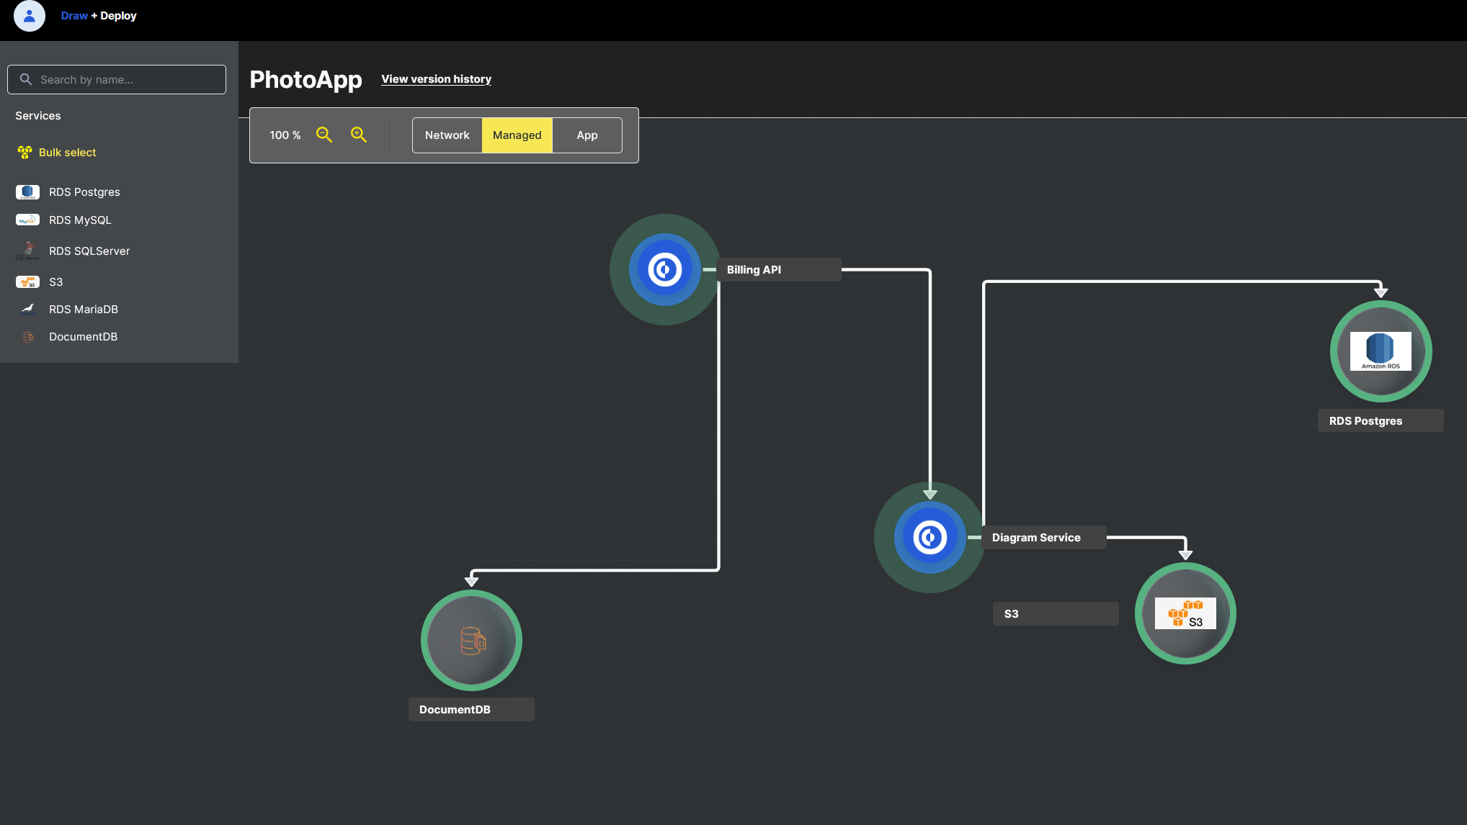The height and width of the screenshot is (825, 1467).
Task: Click the Bulk select link
Action: pos(67,153)
